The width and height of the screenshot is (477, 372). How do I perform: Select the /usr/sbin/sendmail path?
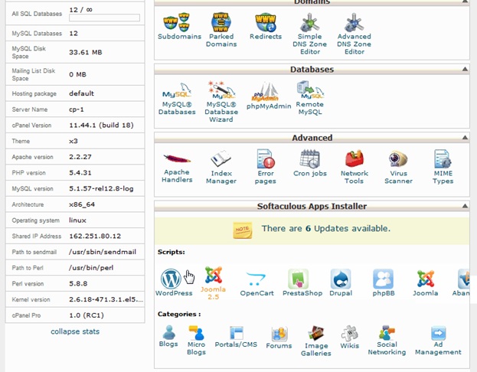coord(103,252)
